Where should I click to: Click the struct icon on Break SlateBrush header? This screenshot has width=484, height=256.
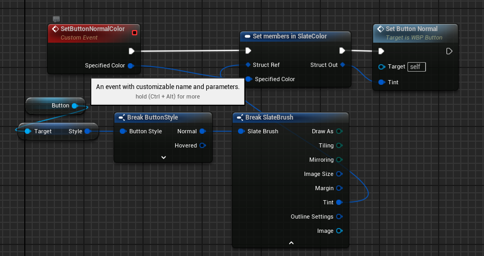(240, 117)
